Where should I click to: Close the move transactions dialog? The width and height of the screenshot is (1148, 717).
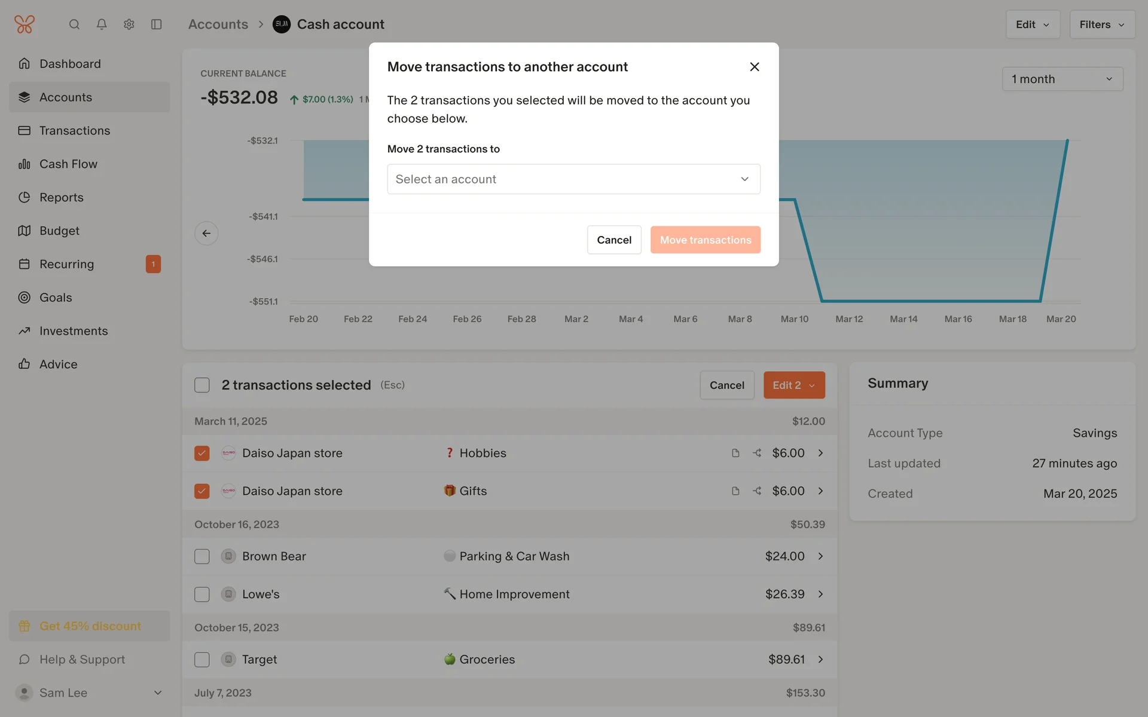pos(755,67)
